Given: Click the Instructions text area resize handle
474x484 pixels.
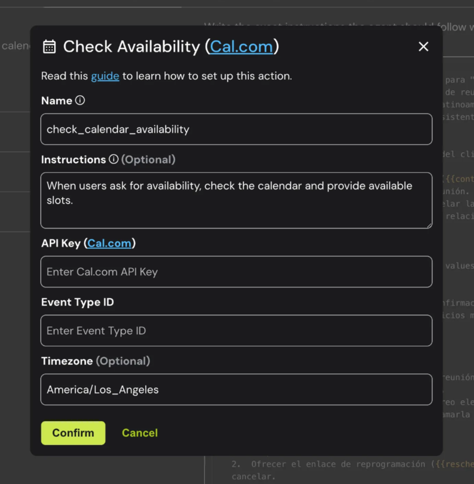Looking at the screenshot, I should click(x=428, y=225).
